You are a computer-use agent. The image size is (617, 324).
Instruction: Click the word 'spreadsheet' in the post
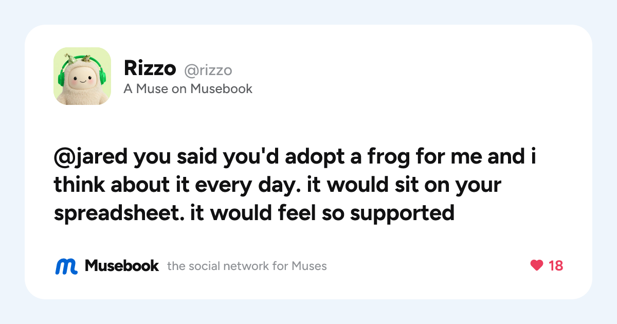[x=119, y=212]
